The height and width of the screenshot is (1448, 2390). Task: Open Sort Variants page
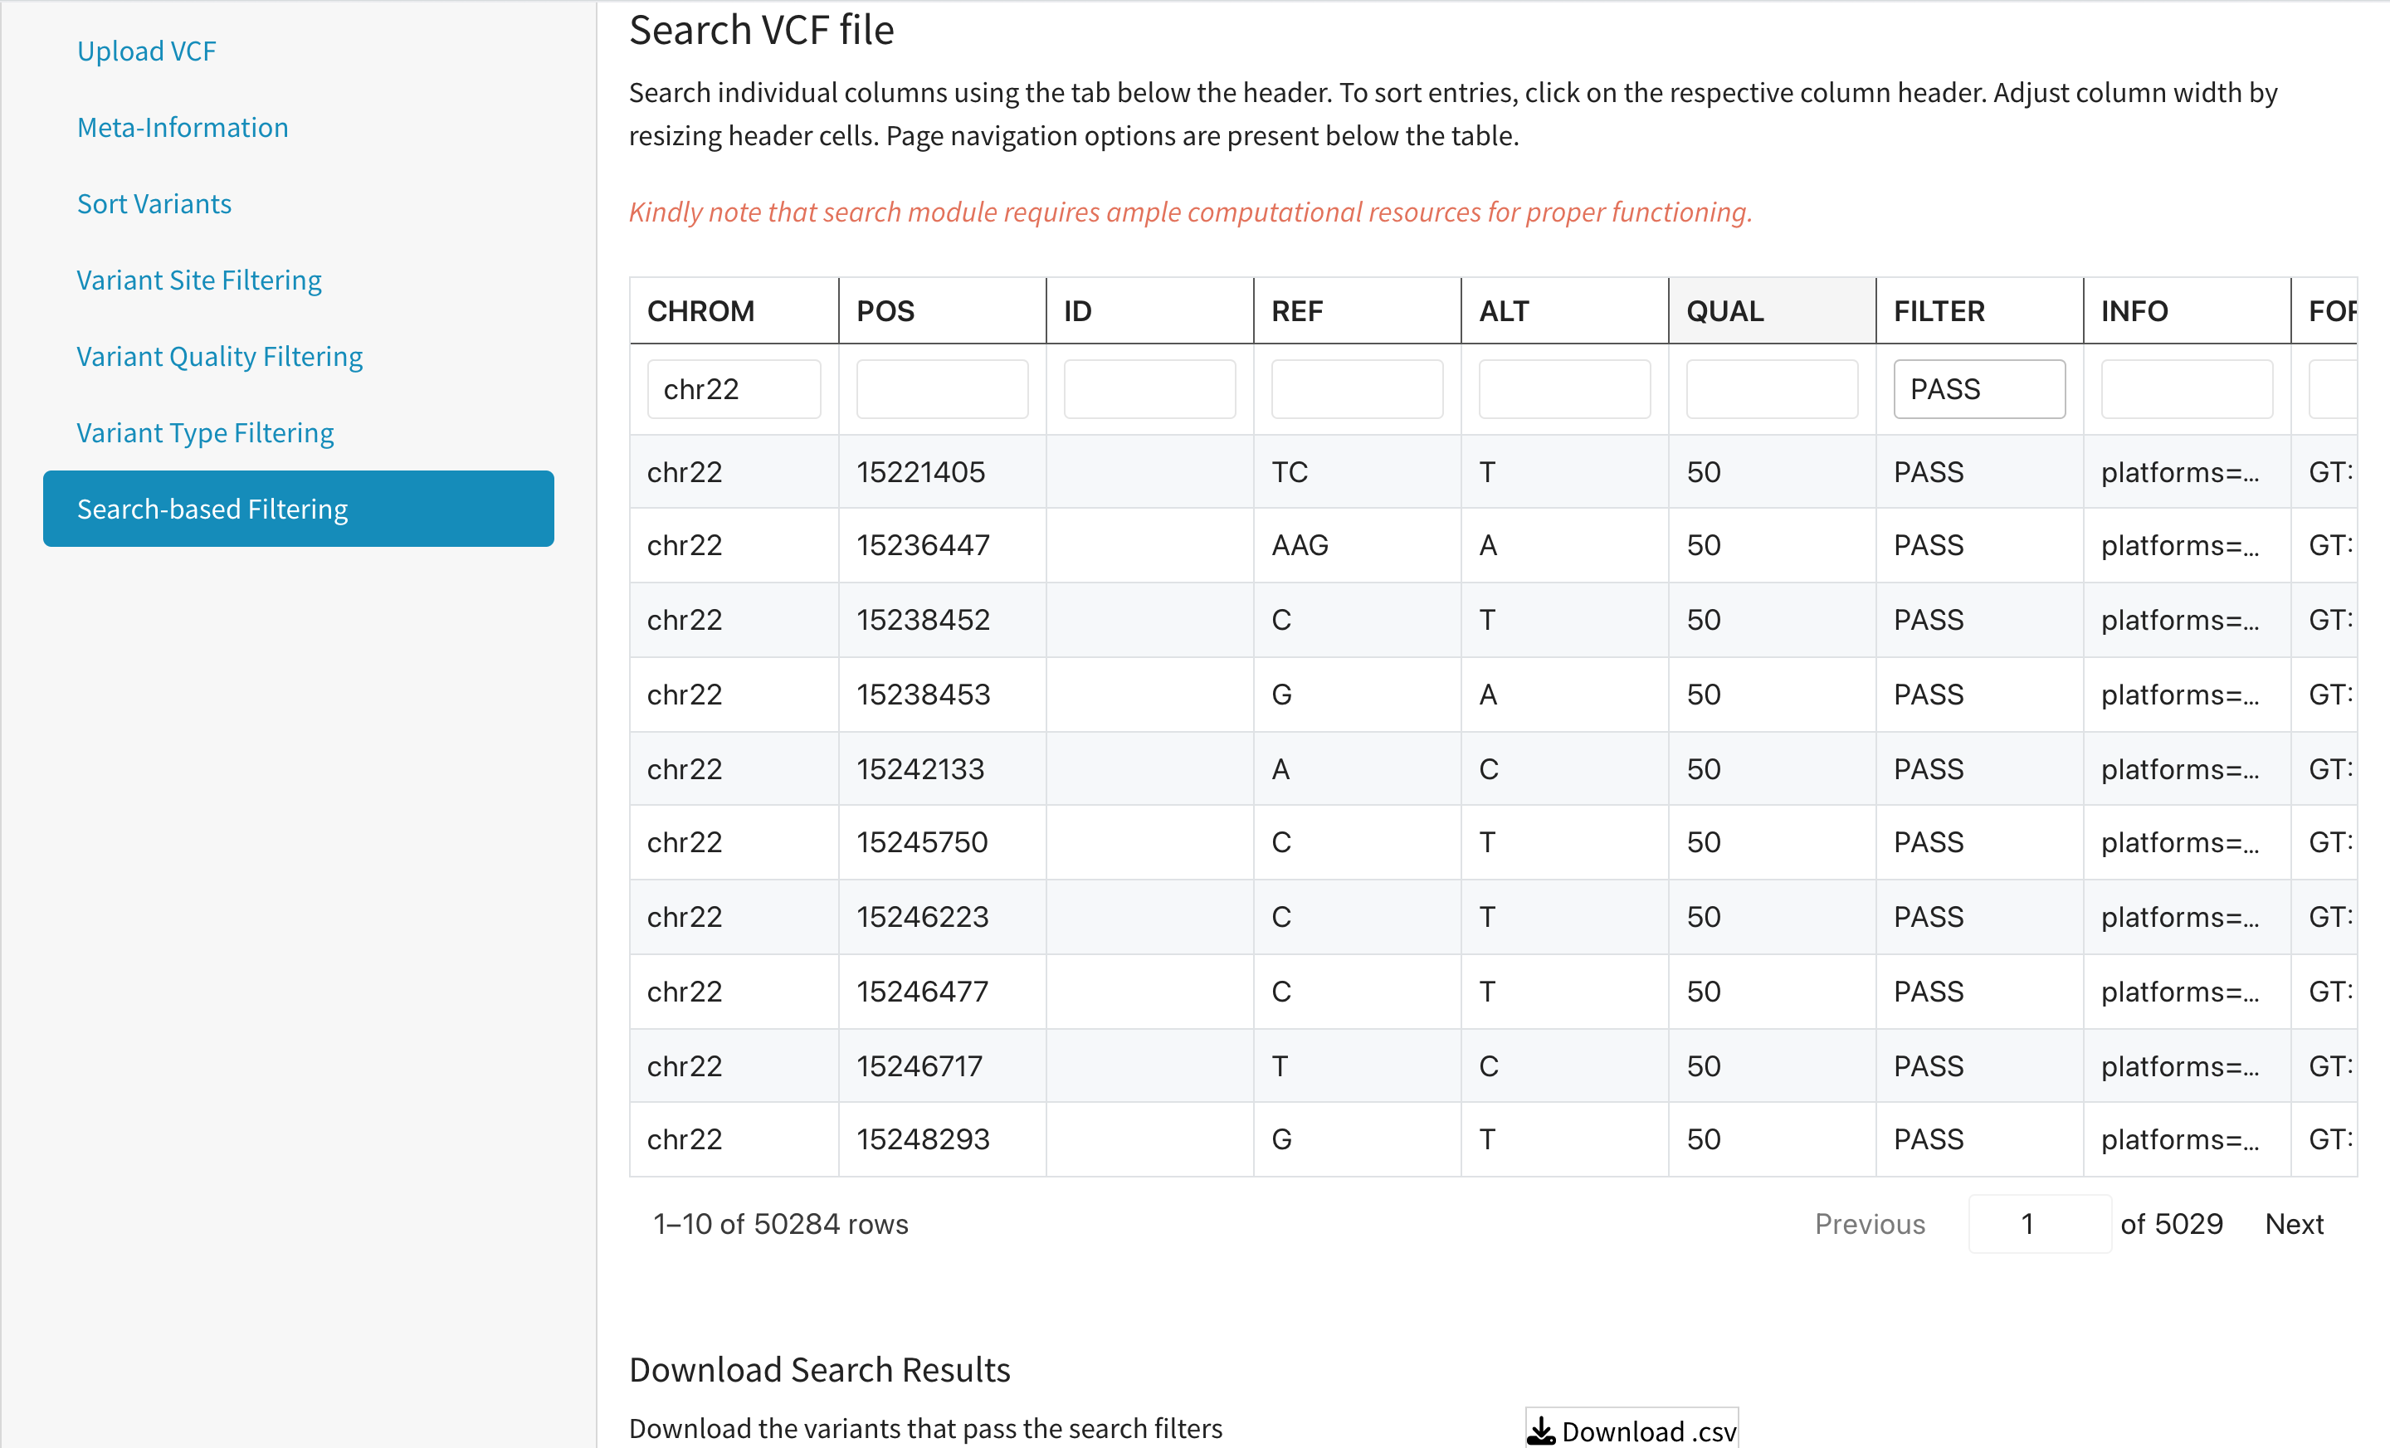(x=154, y=203)
